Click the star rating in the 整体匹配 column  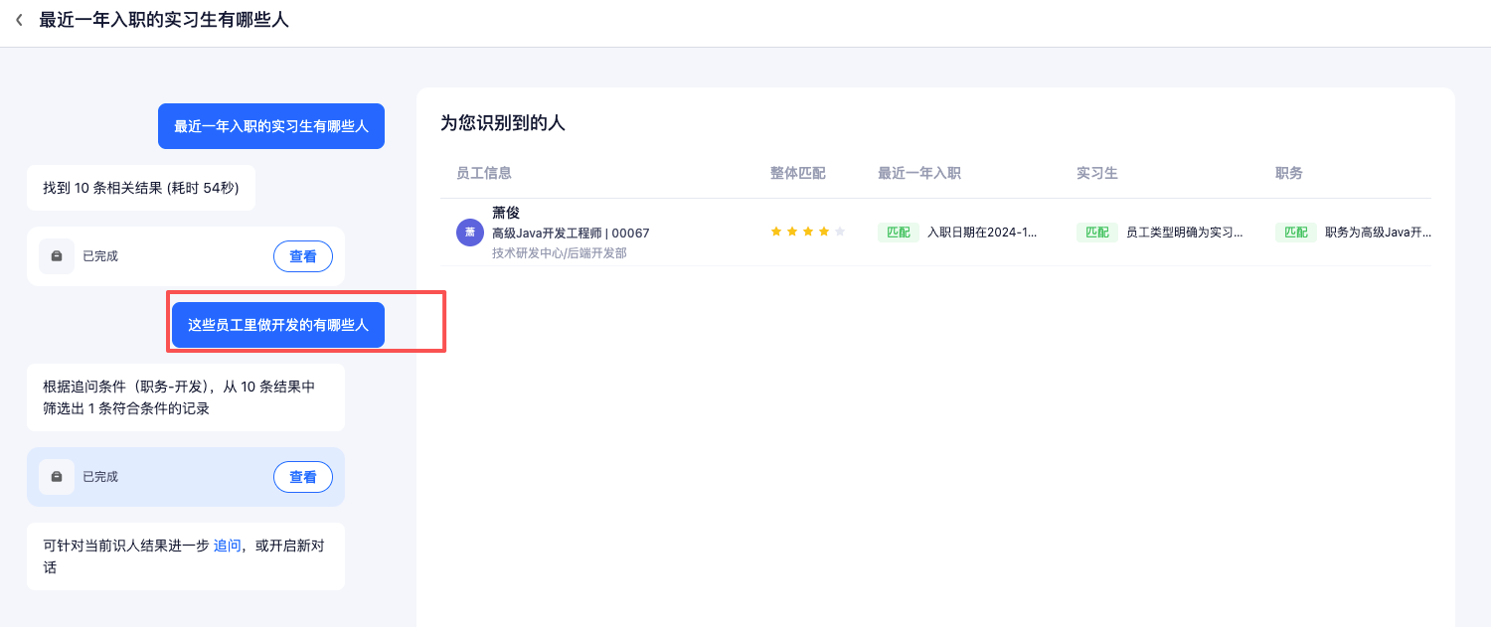coord(807,233)
